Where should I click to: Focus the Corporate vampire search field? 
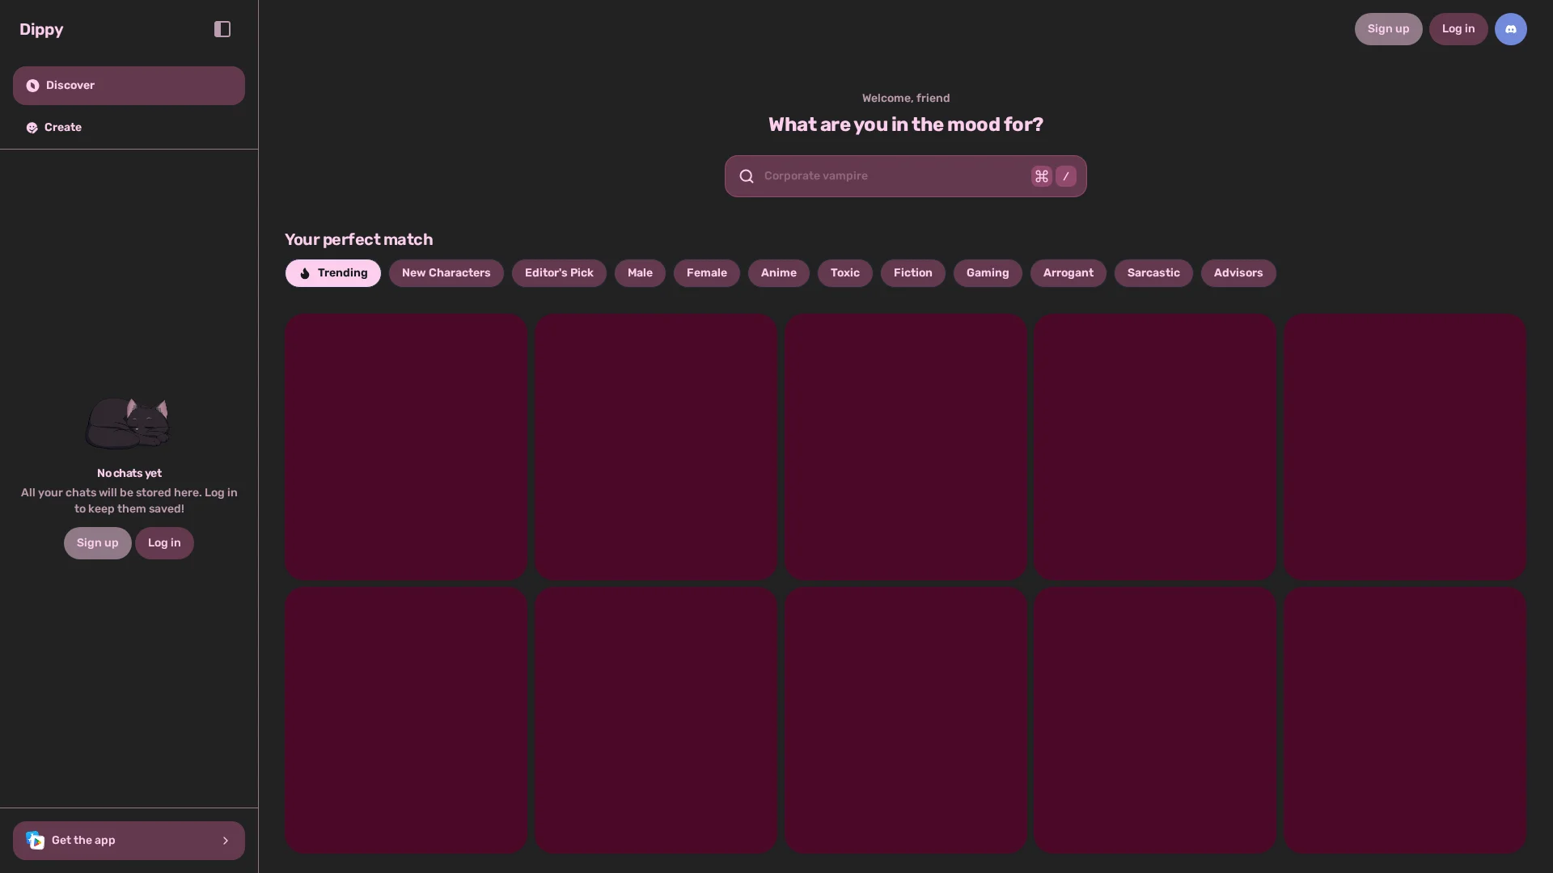890,176
